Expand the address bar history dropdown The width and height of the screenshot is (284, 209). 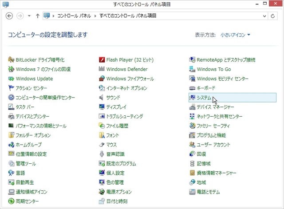pyautogui.click(x=264, y=16)
